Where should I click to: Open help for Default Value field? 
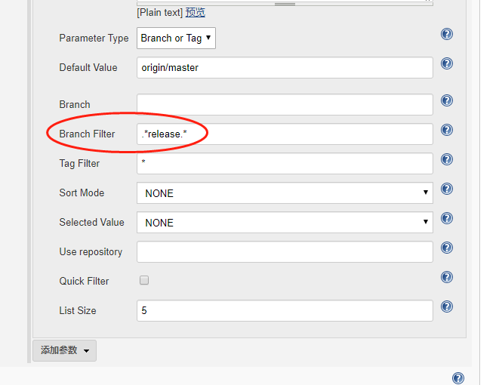(x=447, y=63)
